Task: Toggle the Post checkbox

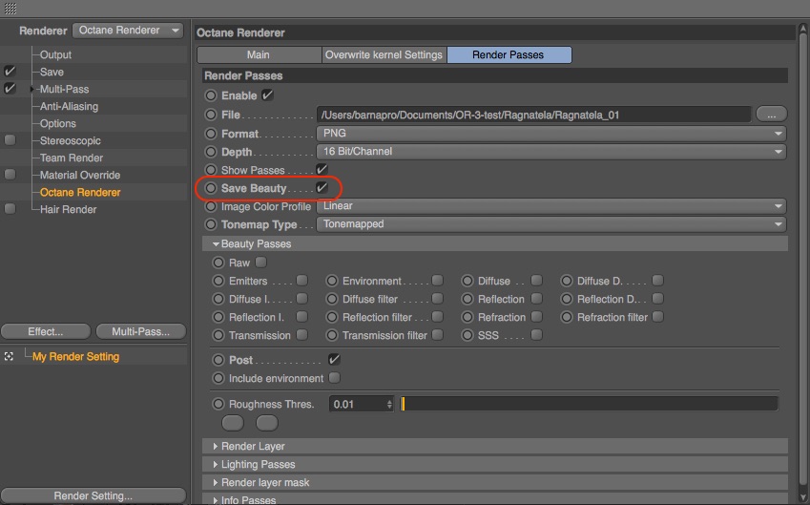Action: [334, 359]
